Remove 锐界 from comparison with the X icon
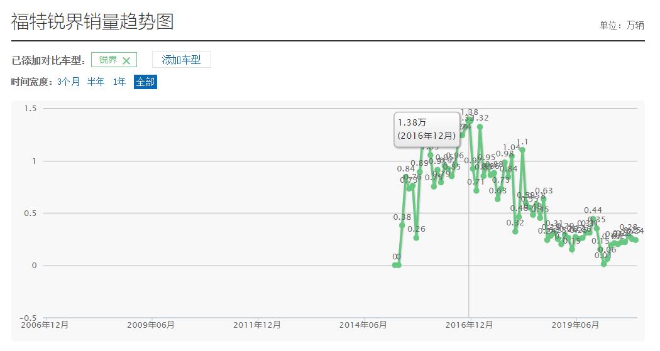 tap(126, 60)
